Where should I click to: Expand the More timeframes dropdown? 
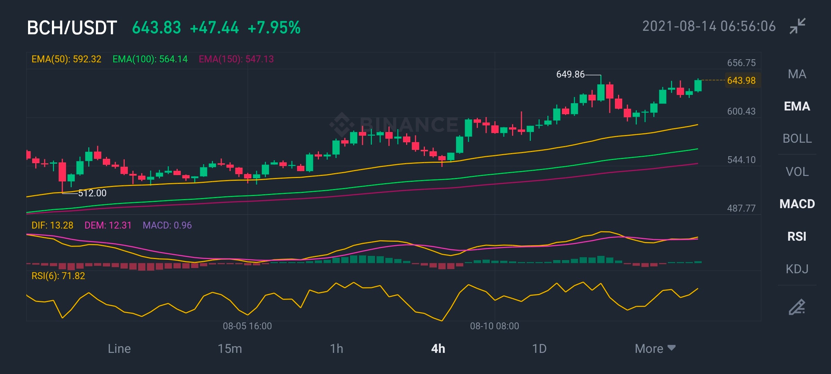click(x=655, y=348)
